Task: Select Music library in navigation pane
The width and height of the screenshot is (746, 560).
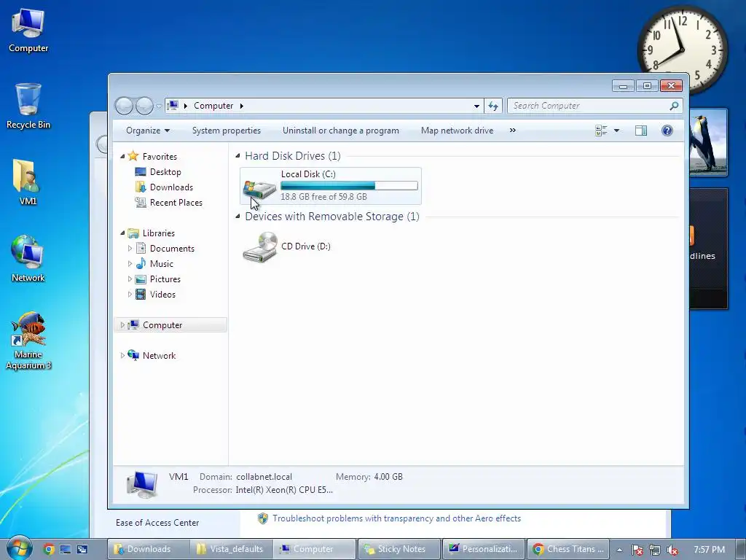Action: [161, 264]
